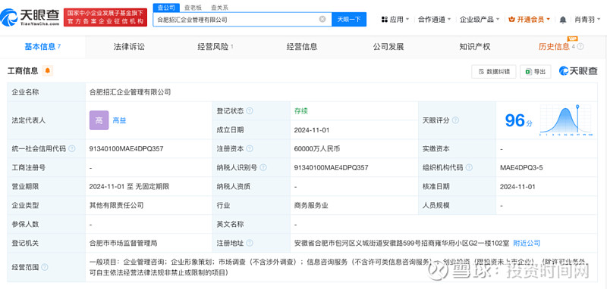Click the 96分 score value
Viewport: 607px width, 289px height.
click(518, 120)
